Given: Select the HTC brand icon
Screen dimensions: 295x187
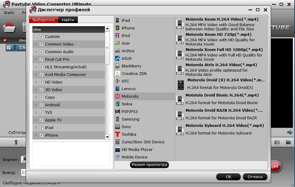Looking at the screenshot, I should [118, 81].
